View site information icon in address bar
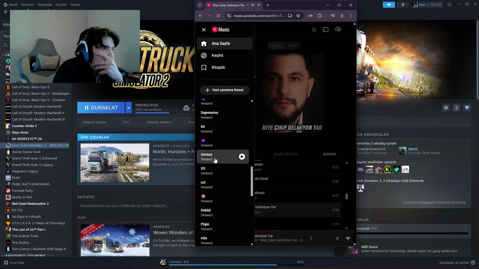 click(x=229, y=16)
